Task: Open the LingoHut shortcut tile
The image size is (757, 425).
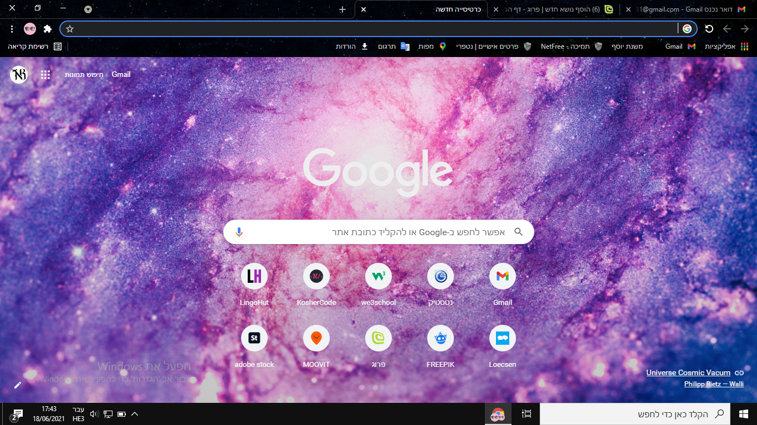Action: 254,285
